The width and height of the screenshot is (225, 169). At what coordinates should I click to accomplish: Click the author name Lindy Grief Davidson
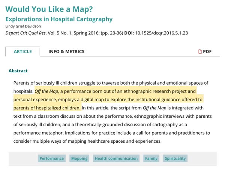[x=23, y=26]
